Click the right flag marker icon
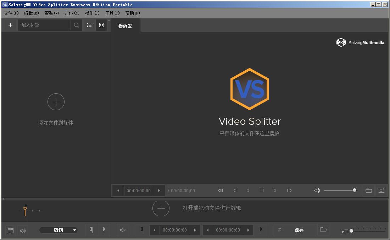Screen dimensions: 390x240 coord(104,230)
